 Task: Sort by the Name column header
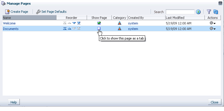(x=29, y=18)
